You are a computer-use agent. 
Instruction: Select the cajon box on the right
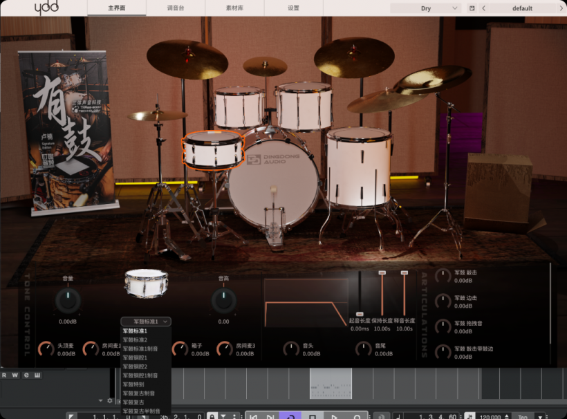click(498, 188)
